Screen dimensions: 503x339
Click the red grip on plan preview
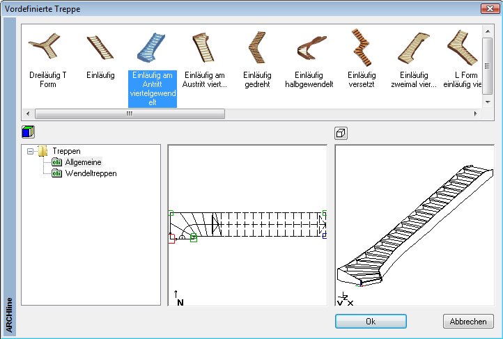pyautogui.click(x=171, y=238)
